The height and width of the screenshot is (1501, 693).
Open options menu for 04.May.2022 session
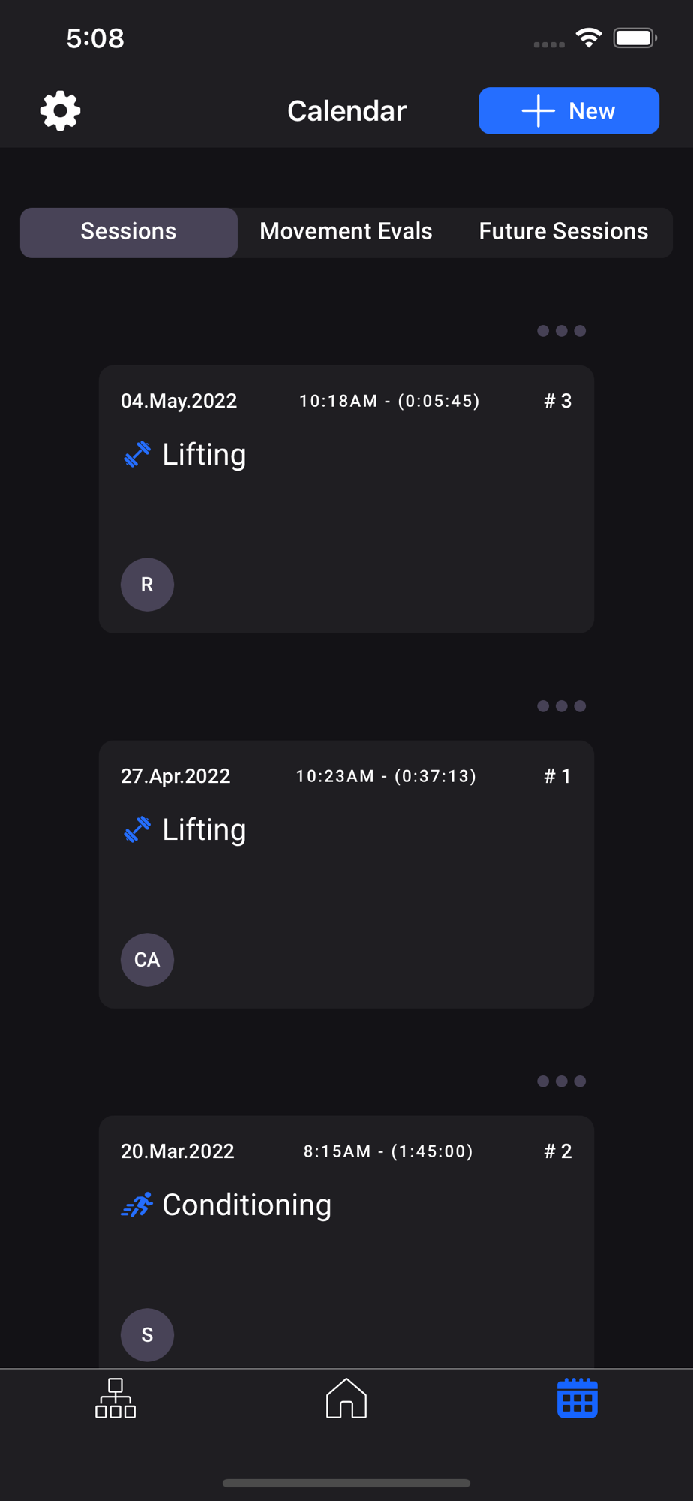click(561, 331)
